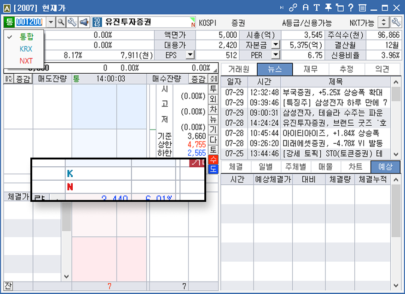The image size is (405, 294).
Task: Open the 주체별 tab
Action: tap(295, 167)
